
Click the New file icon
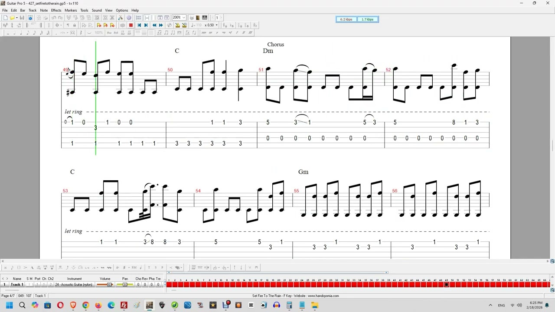point(6,18)
